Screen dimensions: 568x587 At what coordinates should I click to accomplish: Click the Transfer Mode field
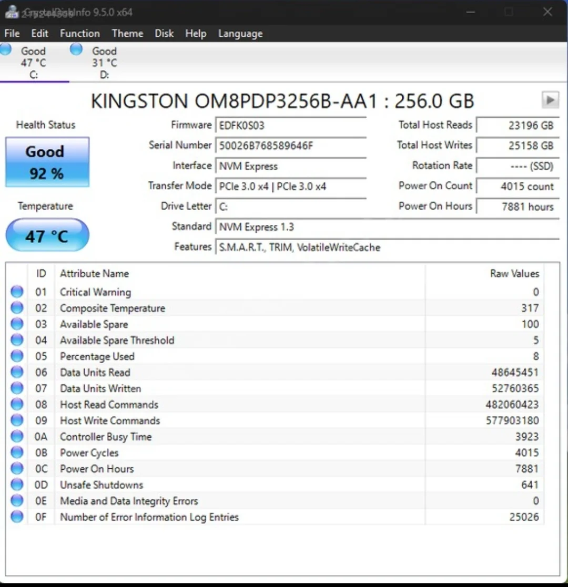pyautogui.click(x=291, y=186)
